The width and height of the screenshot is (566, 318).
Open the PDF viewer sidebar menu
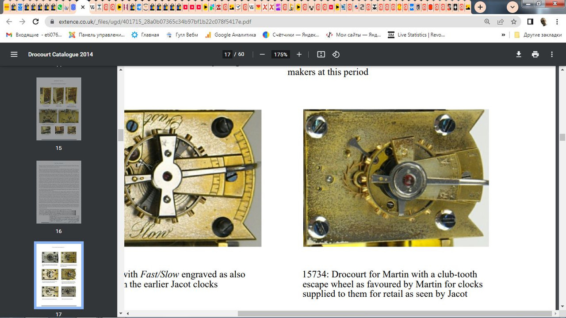(14, 54)
